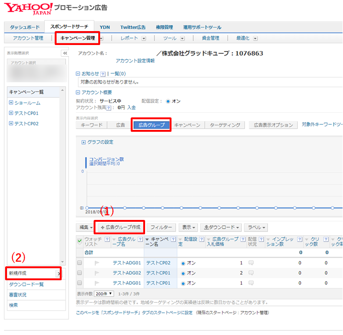This screenshot has height=335, width=343.
Task: Open the 表示 dropdown button
Action: pos(188,227)
